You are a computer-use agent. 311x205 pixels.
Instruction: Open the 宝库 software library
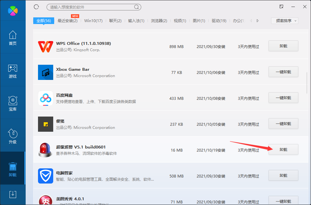click(x=13, y=104)
